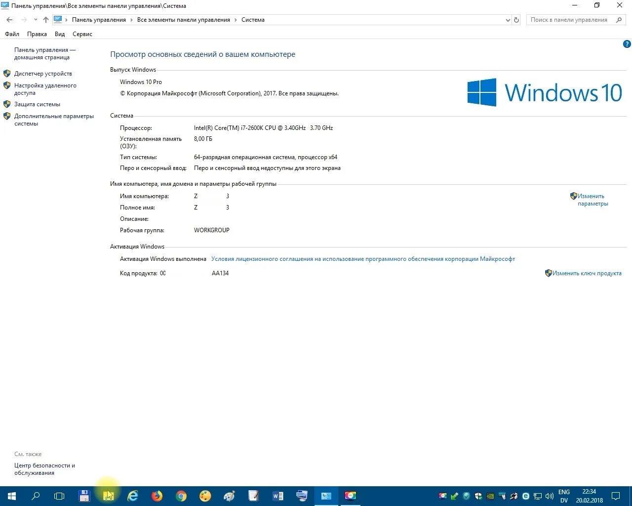This screenshot has width=632, height=506.
Task: Expand the address bar history dropdown
Action: [508, 20]
